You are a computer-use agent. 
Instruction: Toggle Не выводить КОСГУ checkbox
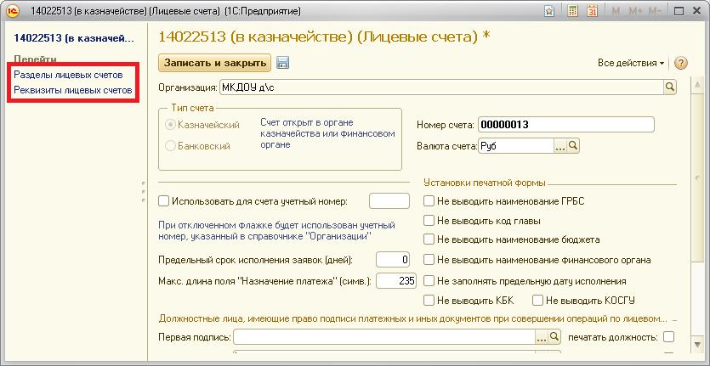[537, 300]
